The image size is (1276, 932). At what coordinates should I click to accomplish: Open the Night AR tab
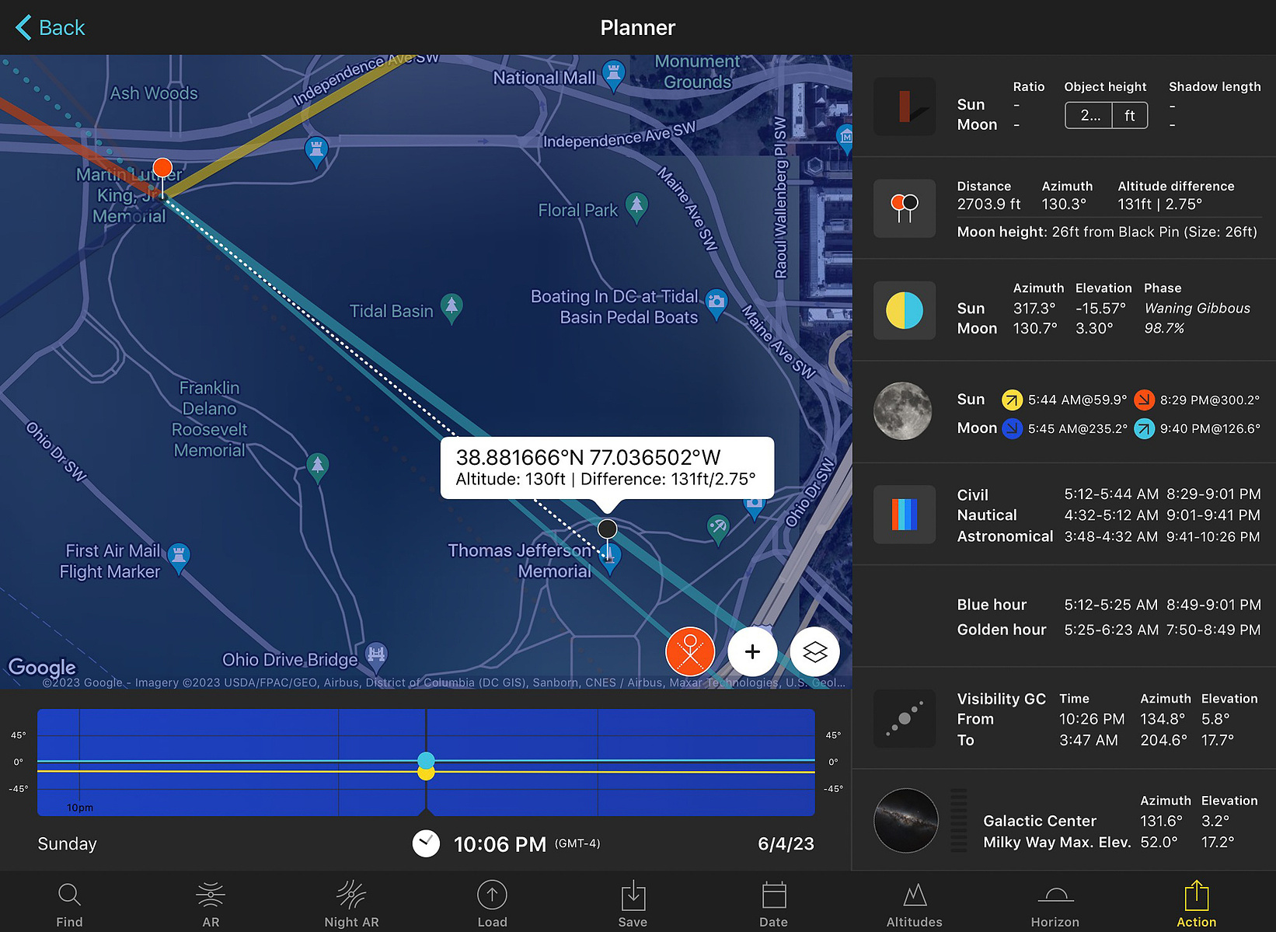click(351, 904)
